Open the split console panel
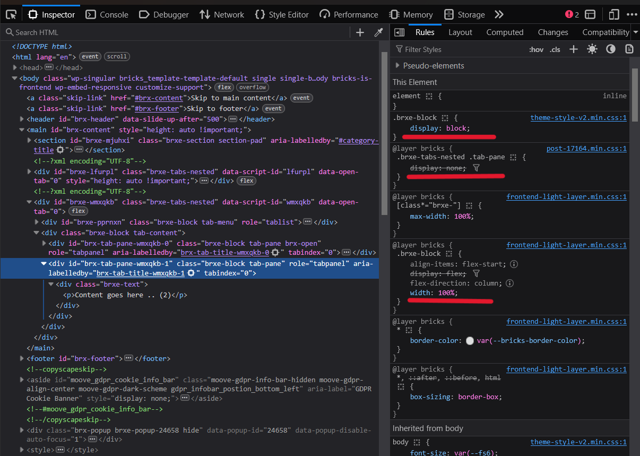The width and height of the screenshot is (640, 456). 590,14
